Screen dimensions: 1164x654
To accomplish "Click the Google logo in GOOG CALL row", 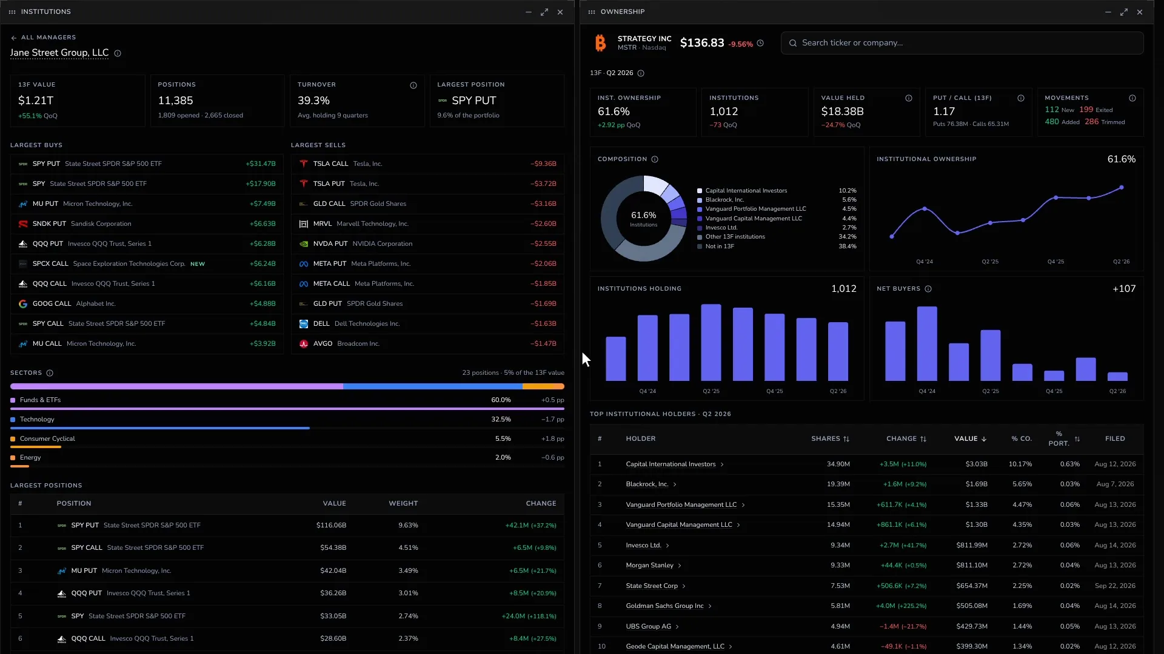I will pyautogui.click(x=23, y=304).
